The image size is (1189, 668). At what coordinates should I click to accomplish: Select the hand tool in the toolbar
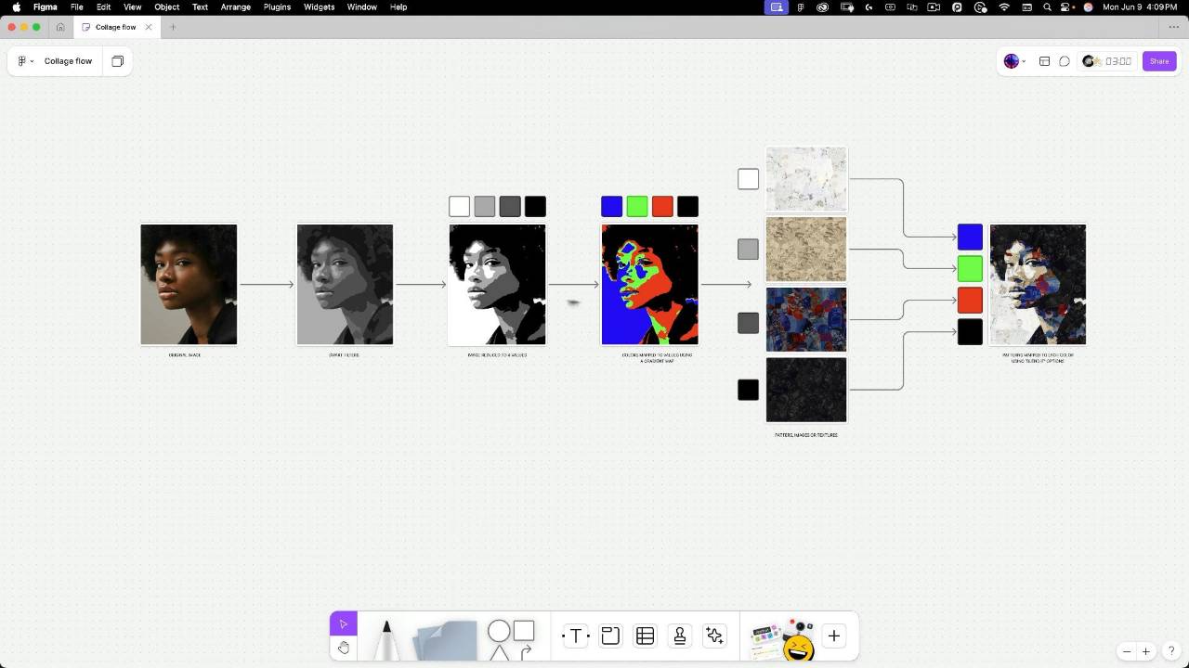tap(344, 648)
